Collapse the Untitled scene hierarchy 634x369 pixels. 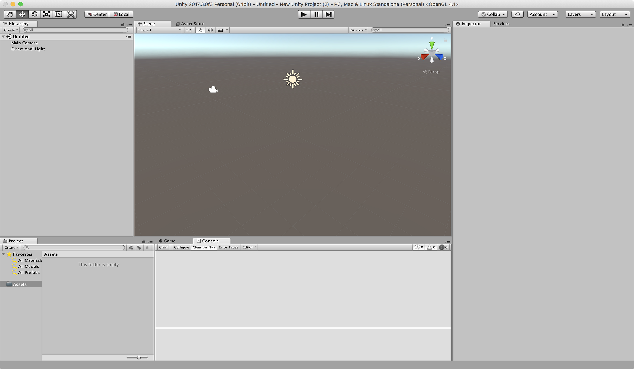(3, 37)
